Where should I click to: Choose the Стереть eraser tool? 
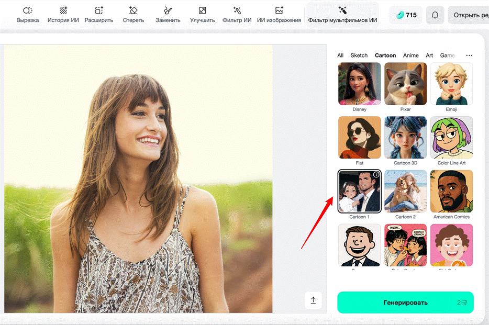pyautogui.click(x=133, y=15)
